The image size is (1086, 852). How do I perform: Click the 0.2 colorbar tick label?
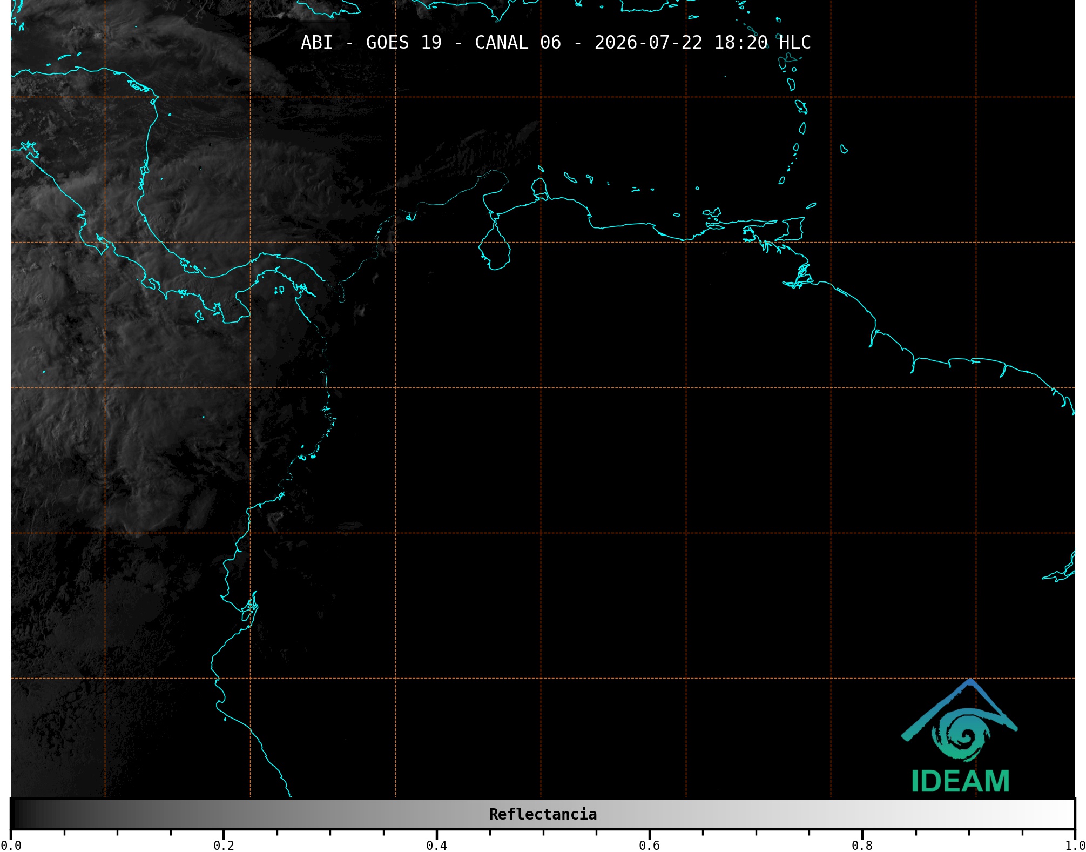pos(224,845)
